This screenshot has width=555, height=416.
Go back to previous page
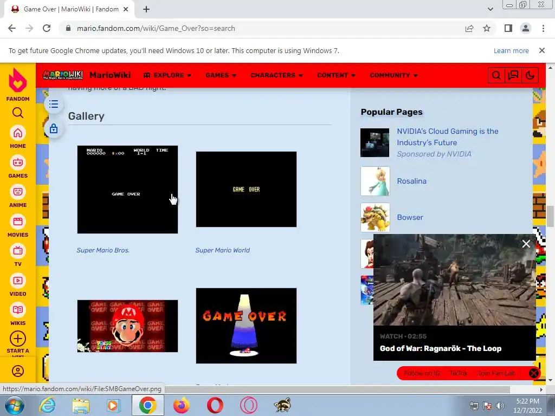click(x=12, y=28)
